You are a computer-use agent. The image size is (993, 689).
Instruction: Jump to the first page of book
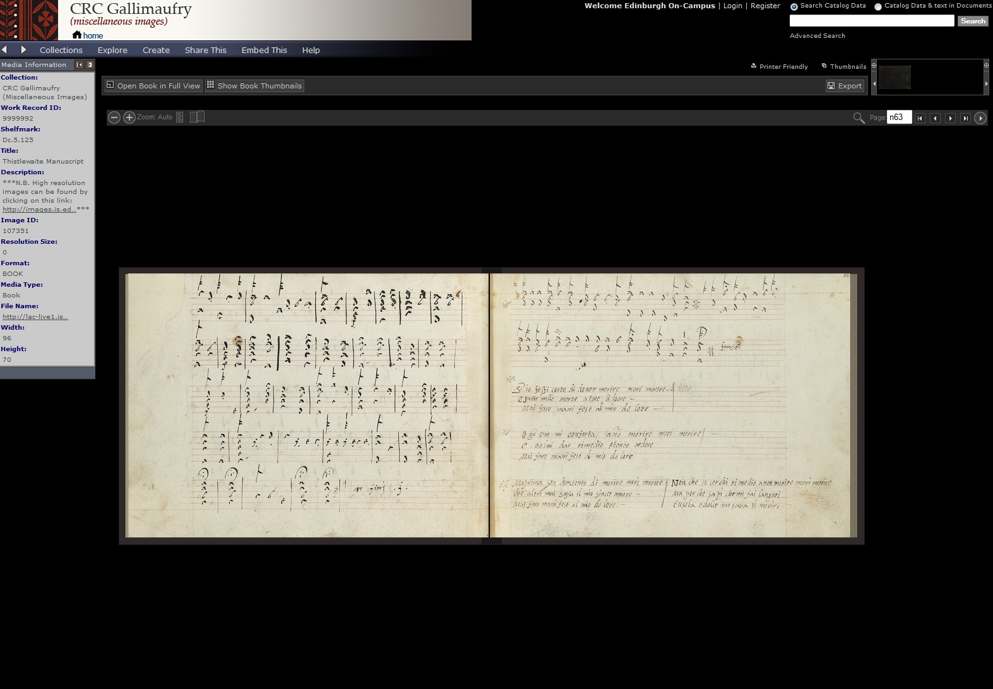click(920, 118)
